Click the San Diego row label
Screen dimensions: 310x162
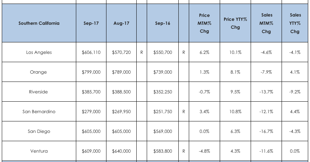[39, 131]
